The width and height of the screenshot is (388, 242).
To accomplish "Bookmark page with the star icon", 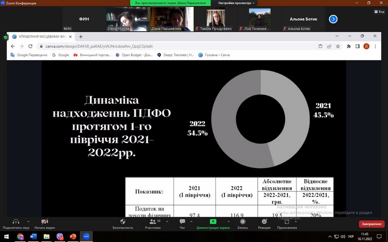I will point(338,46).
